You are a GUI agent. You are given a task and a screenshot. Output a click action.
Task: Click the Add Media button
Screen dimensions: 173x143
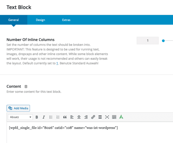click(x=18, y=108)
